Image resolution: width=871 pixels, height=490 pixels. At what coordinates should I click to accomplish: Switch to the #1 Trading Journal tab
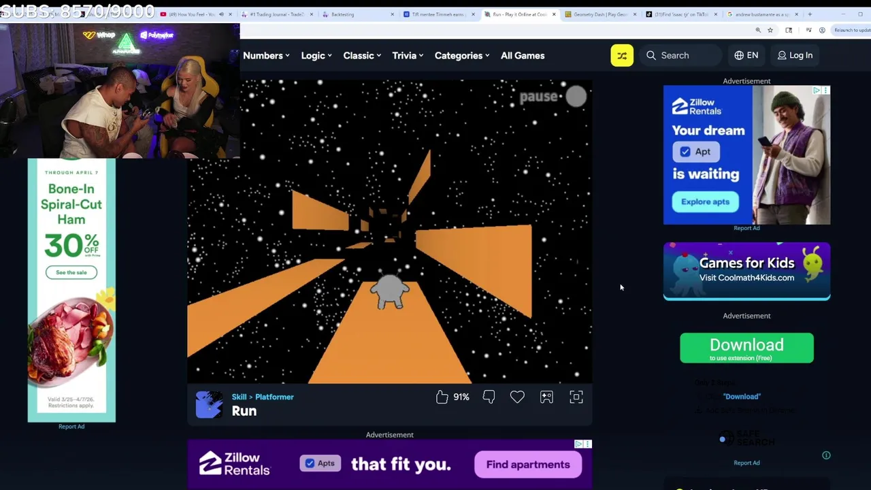[276, 14]
